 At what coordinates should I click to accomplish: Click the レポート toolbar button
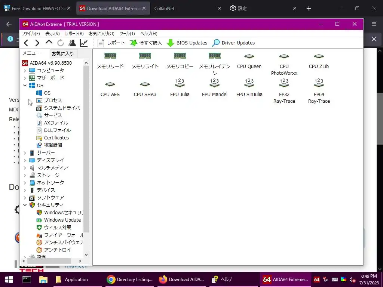[x=111, y=43]
